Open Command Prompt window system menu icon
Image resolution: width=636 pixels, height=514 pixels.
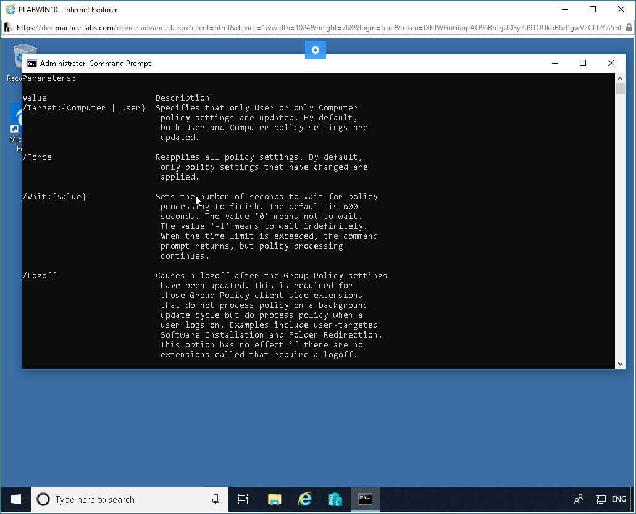tap(32, 63)
